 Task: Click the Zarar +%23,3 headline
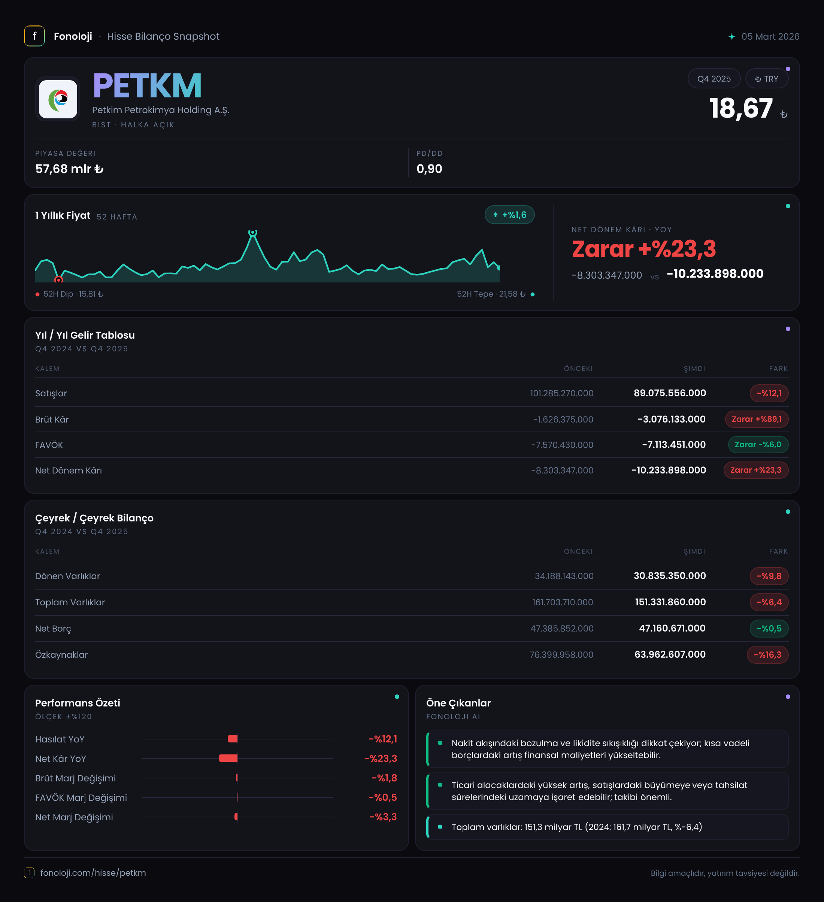click(644, 249)
